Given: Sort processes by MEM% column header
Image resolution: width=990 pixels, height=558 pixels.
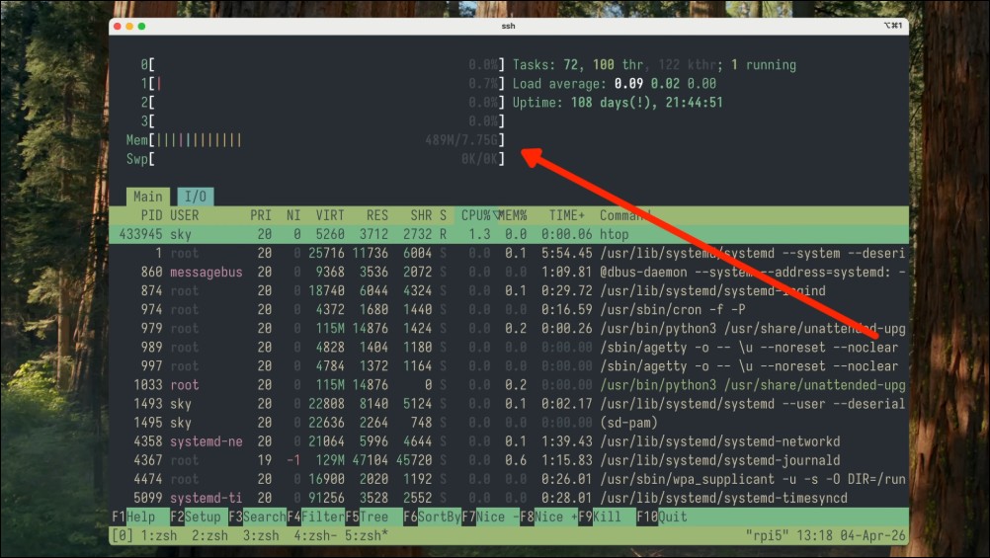Looking at the screenshot, I should 514,215.
